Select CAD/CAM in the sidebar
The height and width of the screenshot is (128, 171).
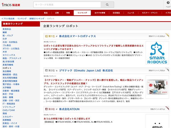[x=9, y=110]
